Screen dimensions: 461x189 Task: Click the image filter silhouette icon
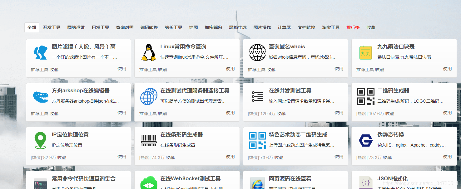[x=40, y=52]
